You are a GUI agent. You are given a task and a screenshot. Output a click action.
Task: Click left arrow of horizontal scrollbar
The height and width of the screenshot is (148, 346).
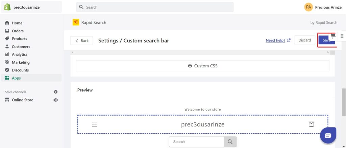[73, 52]
